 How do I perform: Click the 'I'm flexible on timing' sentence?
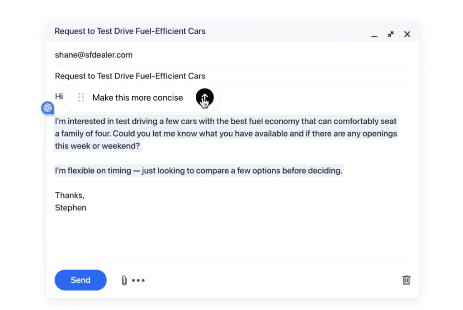199,171
